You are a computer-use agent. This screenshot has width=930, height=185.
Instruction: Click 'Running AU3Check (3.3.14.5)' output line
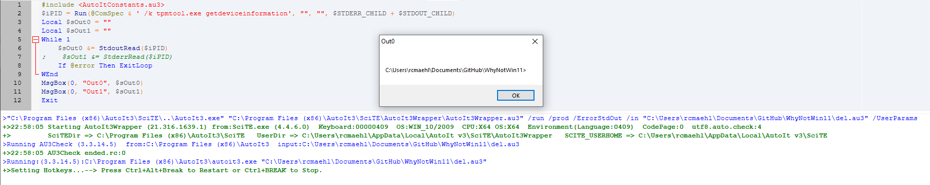pos(261,144)
